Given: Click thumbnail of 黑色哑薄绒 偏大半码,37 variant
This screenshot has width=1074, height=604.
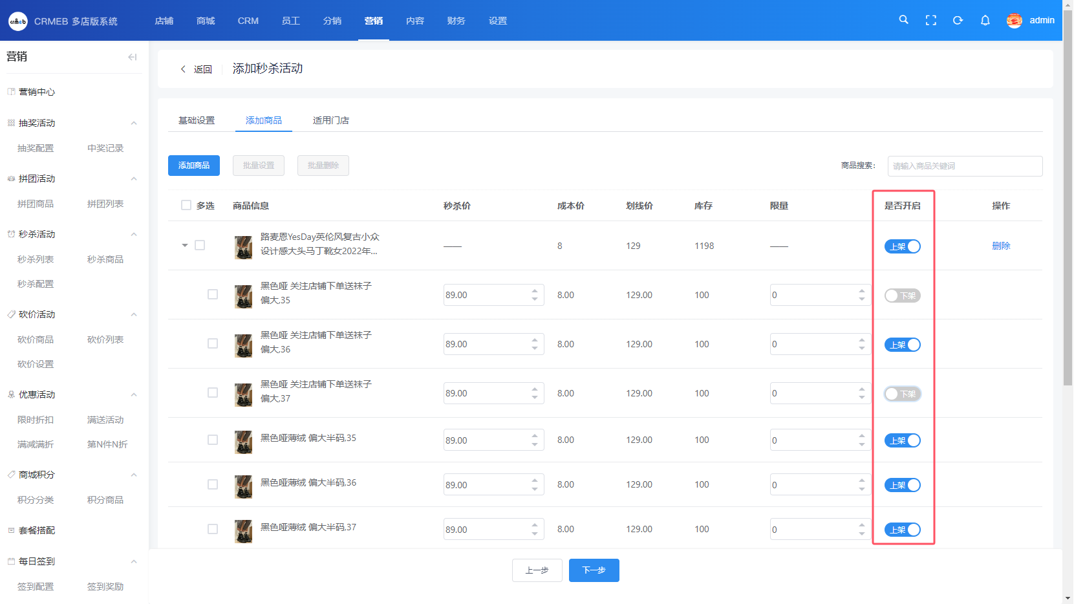Looking at the screenshot, I should [x=244, y=531].
